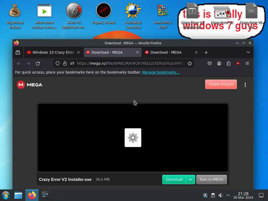Click the 36.6 MB file size text
The width and height of the screenshot is (268, 201).
103,179
